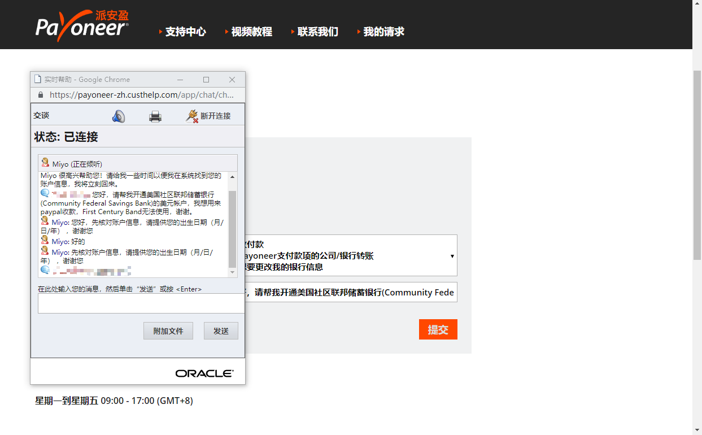The image size is (702, 435).
Task: Click the chat transcript scroll-down arrow
Action: click(233, 272)
